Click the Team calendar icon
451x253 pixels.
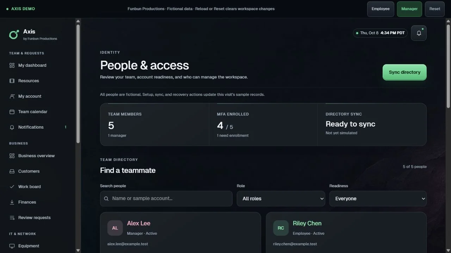click(12, 112)
